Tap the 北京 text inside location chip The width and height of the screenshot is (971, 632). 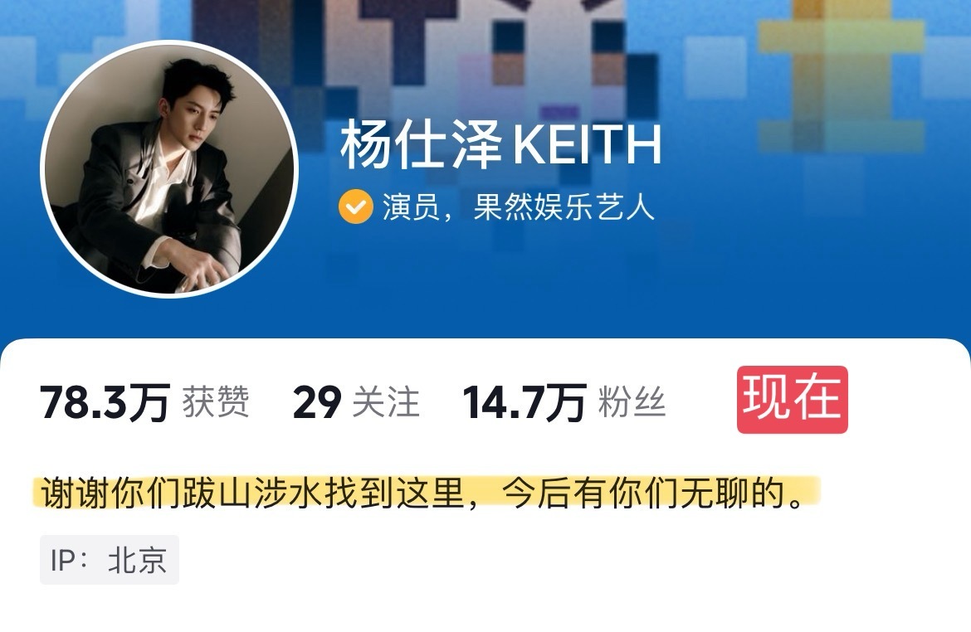tap(138, 560)
